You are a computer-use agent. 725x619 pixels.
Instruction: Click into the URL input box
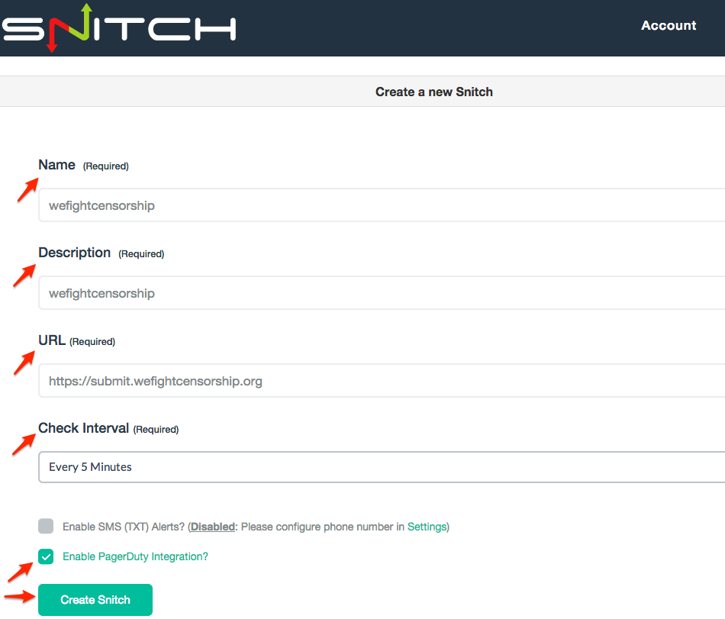pyautogui.click(x=382, y=381)
